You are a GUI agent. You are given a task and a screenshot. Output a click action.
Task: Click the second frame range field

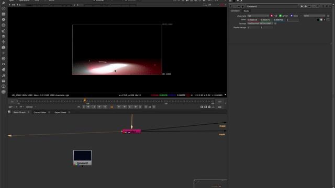(266, 28)
